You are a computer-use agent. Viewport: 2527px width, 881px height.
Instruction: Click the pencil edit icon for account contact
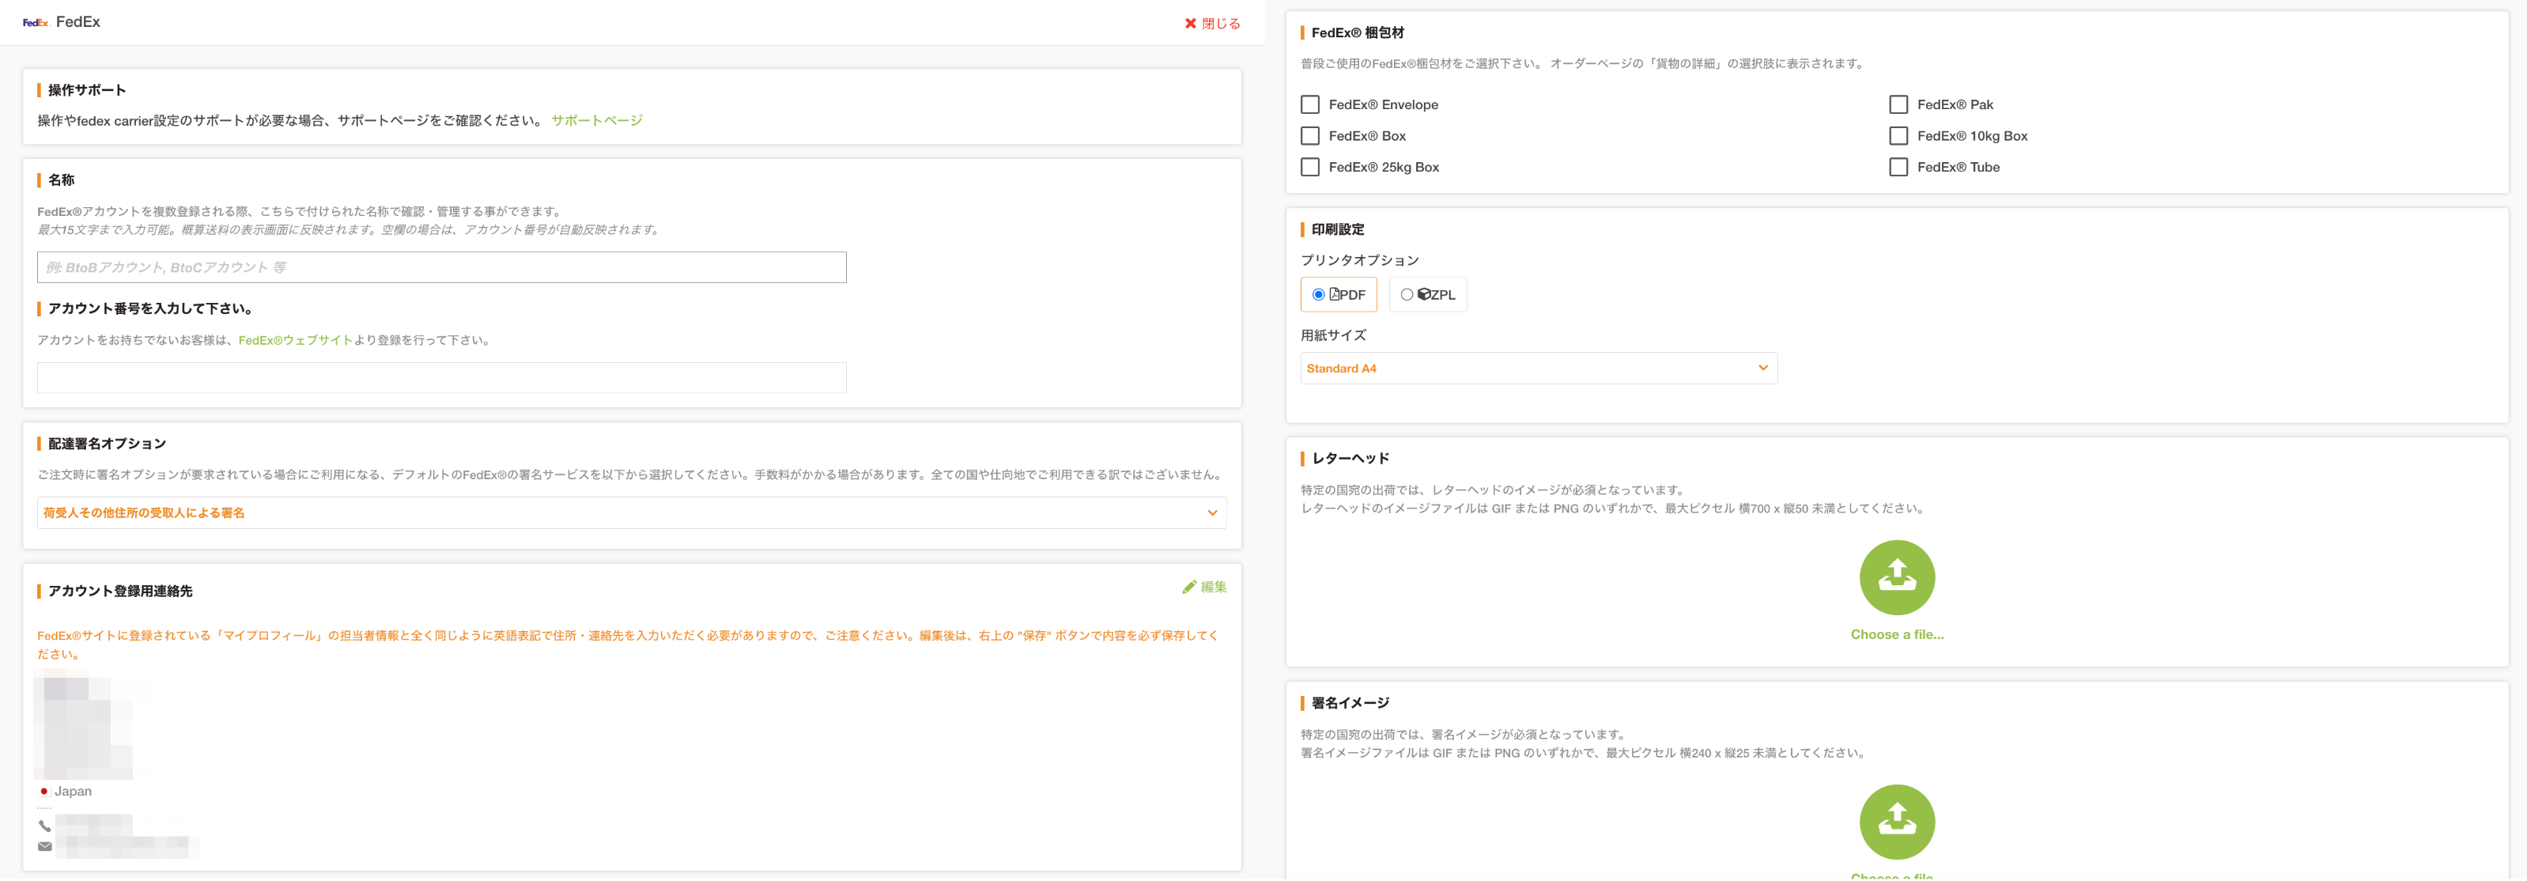click(x=1189, y=587)
